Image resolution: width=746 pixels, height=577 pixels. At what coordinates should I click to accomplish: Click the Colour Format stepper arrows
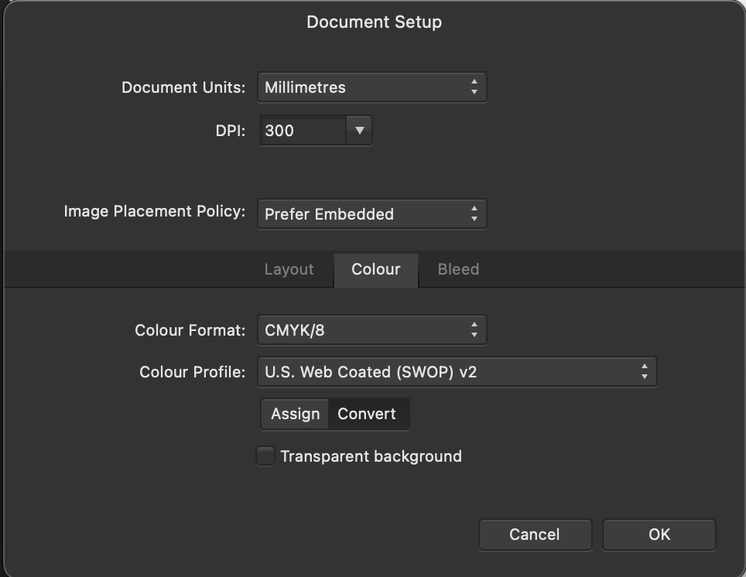click(x=475, y=329)
